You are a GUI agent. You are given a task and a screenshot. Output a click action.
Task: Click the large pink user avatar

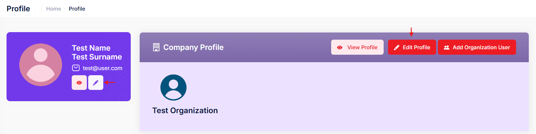[x=40, y=65]
